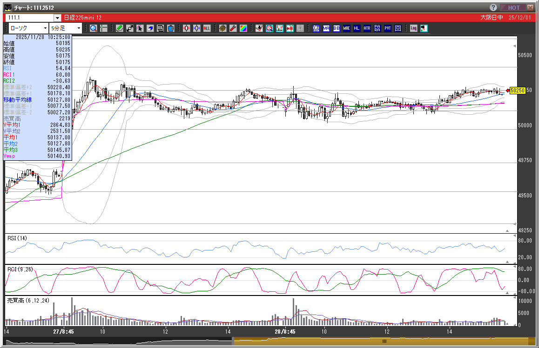Image resolution: width=539 pixels, height=348 pixels.
Task: Click the help question mark button
Action: coord(493,7)
